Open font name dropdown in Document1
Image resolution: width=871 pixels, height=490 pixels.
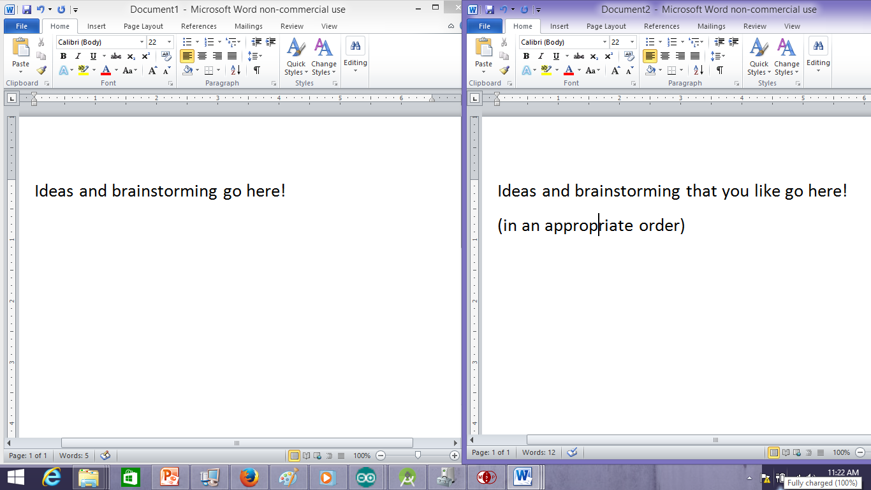(x=142, y=42)
